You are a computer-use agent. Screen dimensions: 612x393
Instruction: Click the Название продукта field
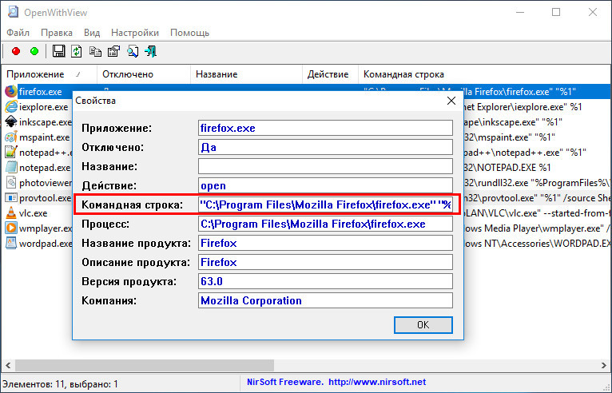325,243
